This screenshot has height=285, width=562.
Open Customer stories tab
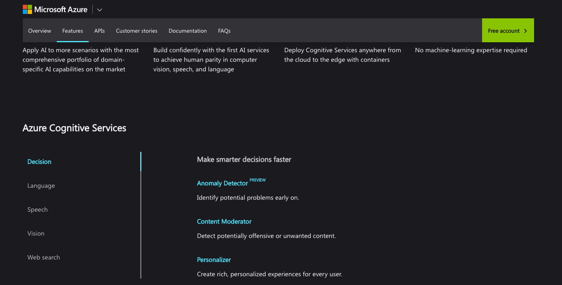click(137, 31)
